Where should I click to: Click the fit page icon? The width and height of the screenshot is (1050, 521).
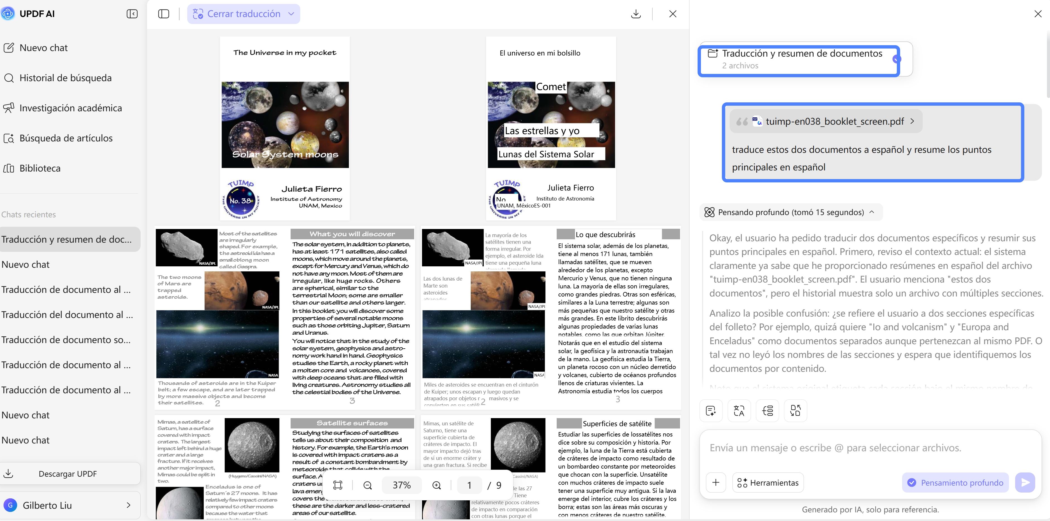click(x=338, y=485)
